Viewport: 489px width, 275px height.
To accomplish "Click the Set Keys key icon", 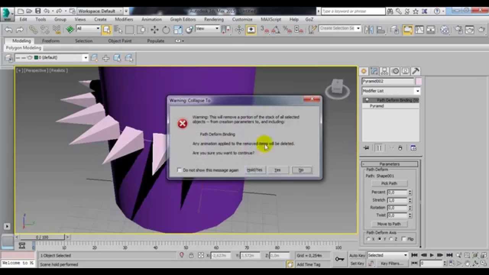I will tap(340, 259).
